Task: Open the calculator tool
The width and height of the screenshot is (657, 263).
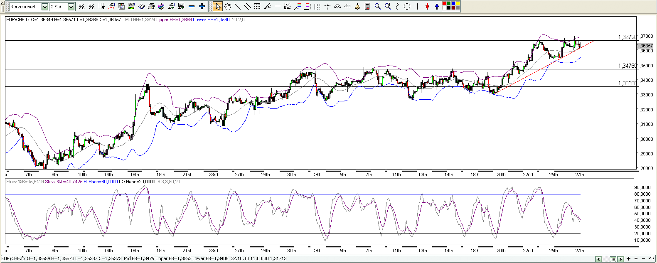Action: 367,6
